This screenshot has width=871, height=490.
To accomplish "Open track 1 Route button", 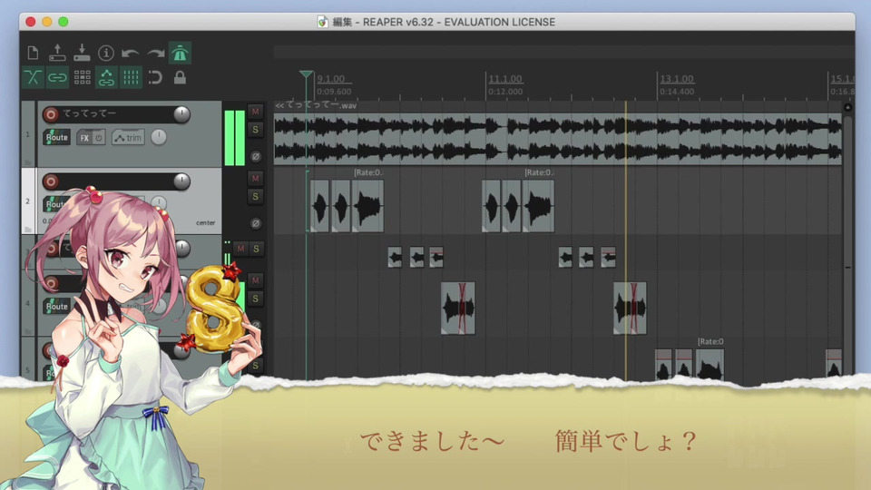I will (56, 137).
